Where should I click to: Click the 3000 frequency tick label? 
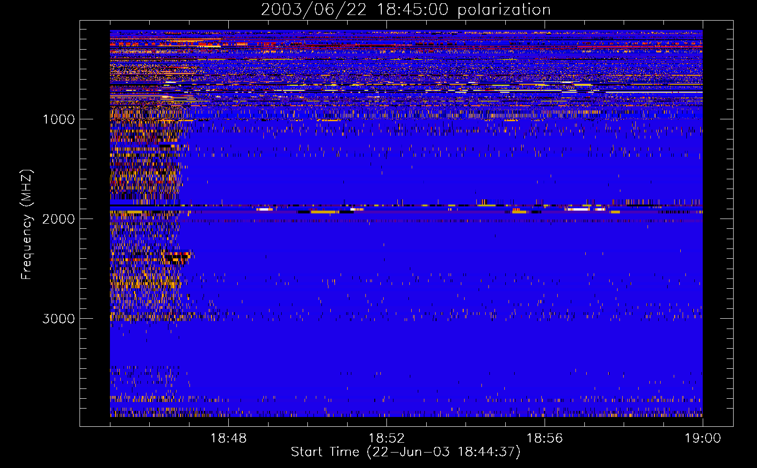(58, 319)
